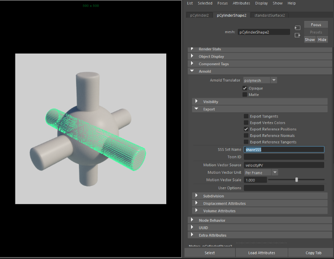Click the output connection icon below it

(x=298, y=35)
